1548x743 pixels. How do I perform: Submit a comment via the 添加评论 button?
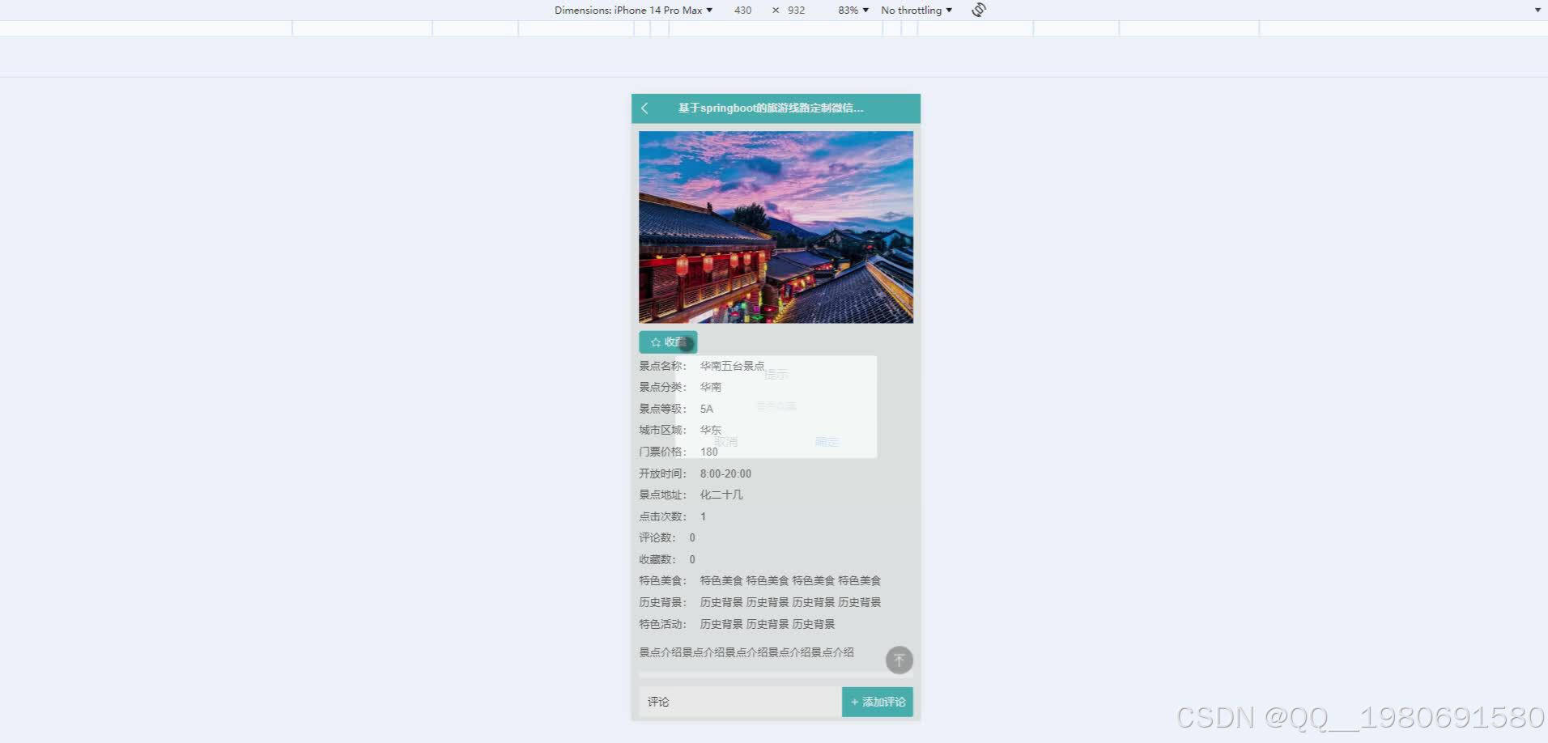tap(877, 702)
